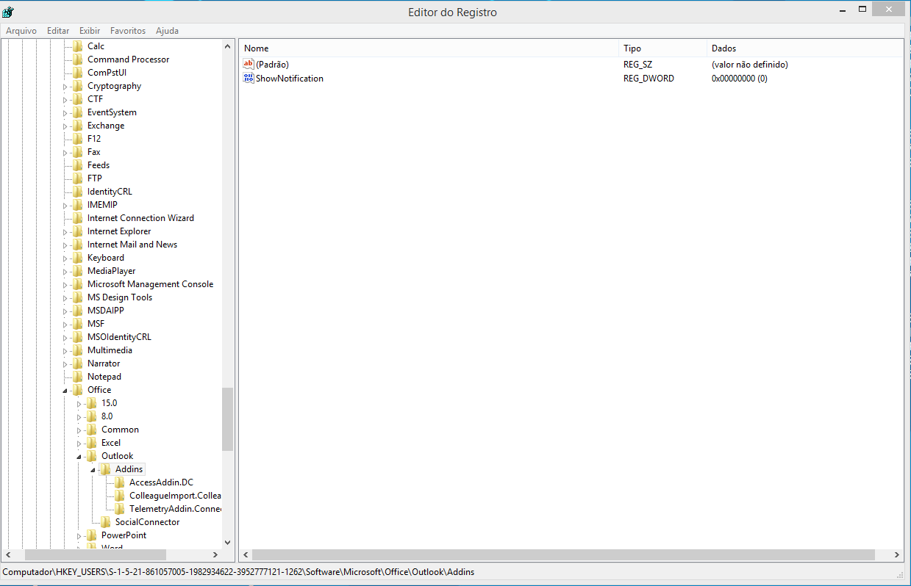
Task: Click the values pane horizontal scroll right arrow
Action: [897, 555]
